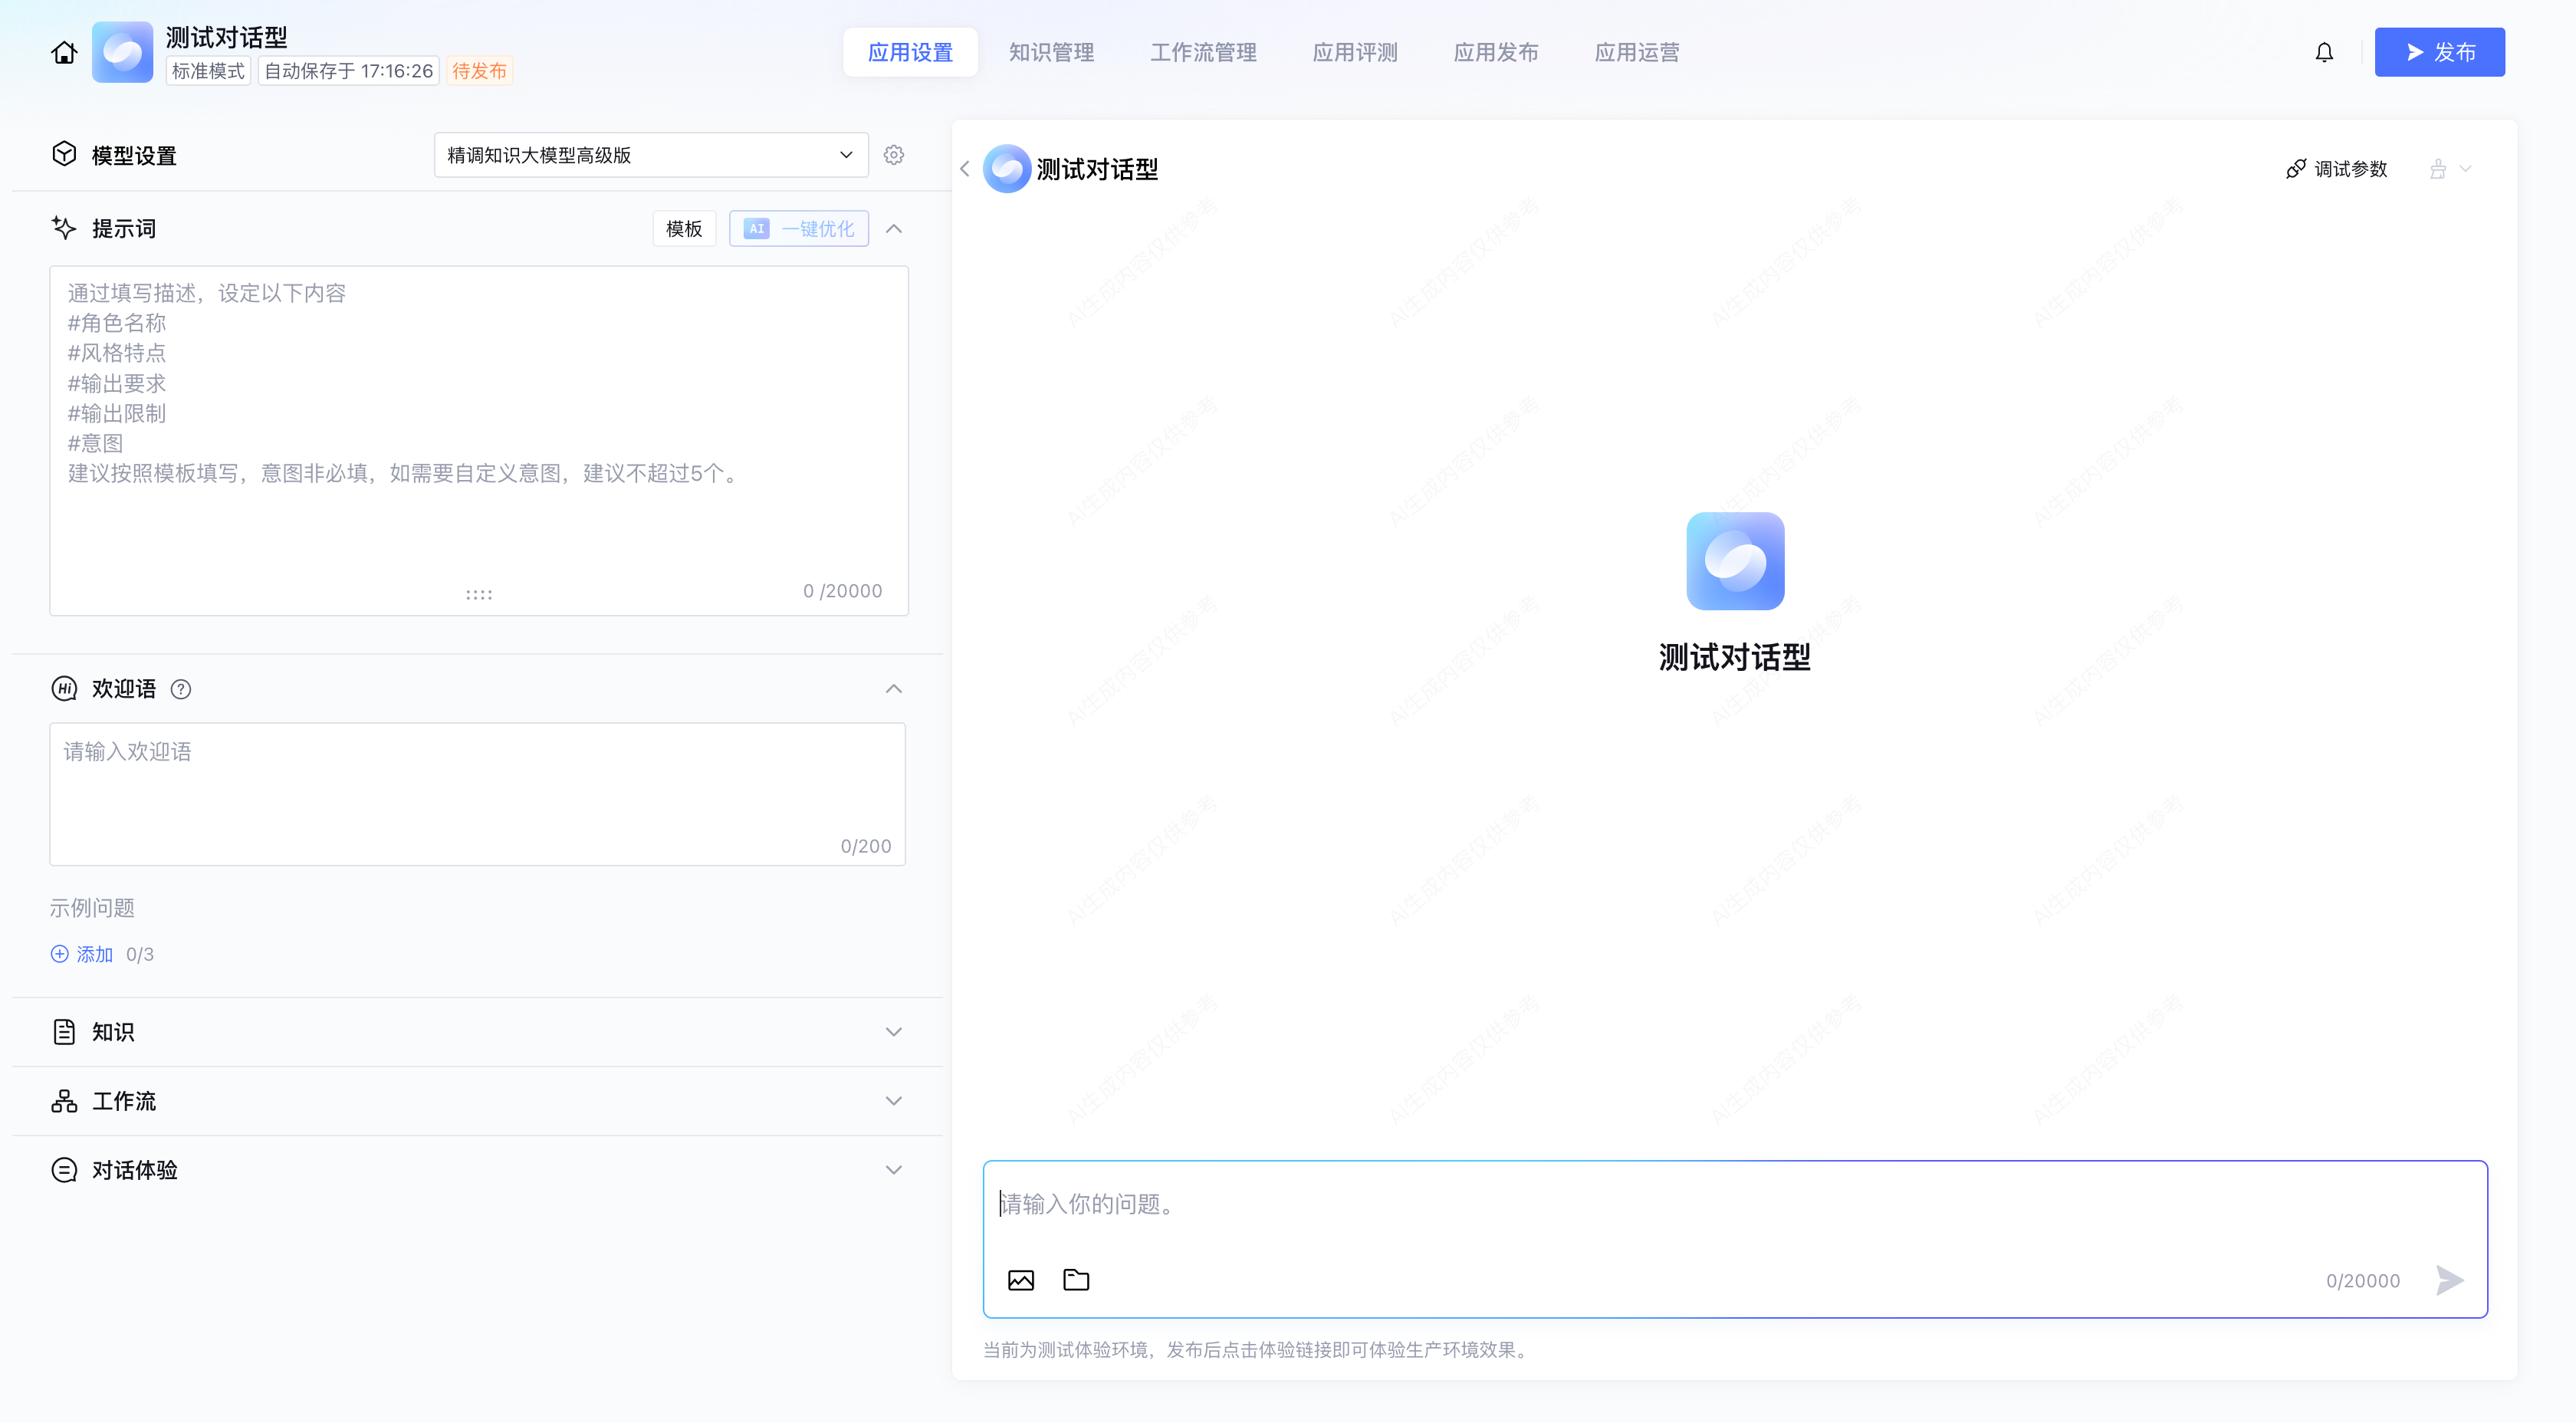Click the clear conversation broom icon

(x=2438, y=169)
